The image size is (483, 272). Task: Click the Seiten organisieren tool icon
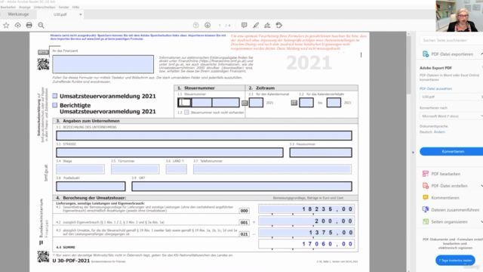(426, 221)
